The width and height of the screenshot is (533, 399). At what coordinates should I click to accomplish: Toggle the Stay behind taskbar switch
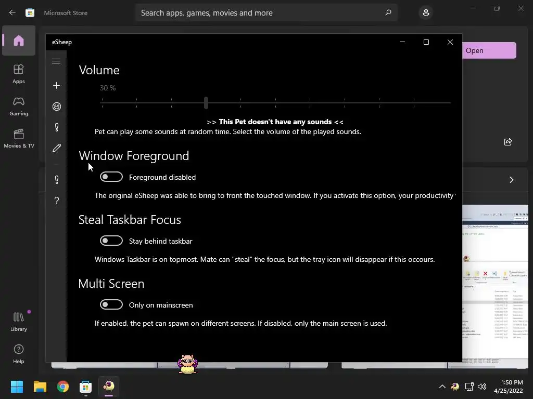111,241
